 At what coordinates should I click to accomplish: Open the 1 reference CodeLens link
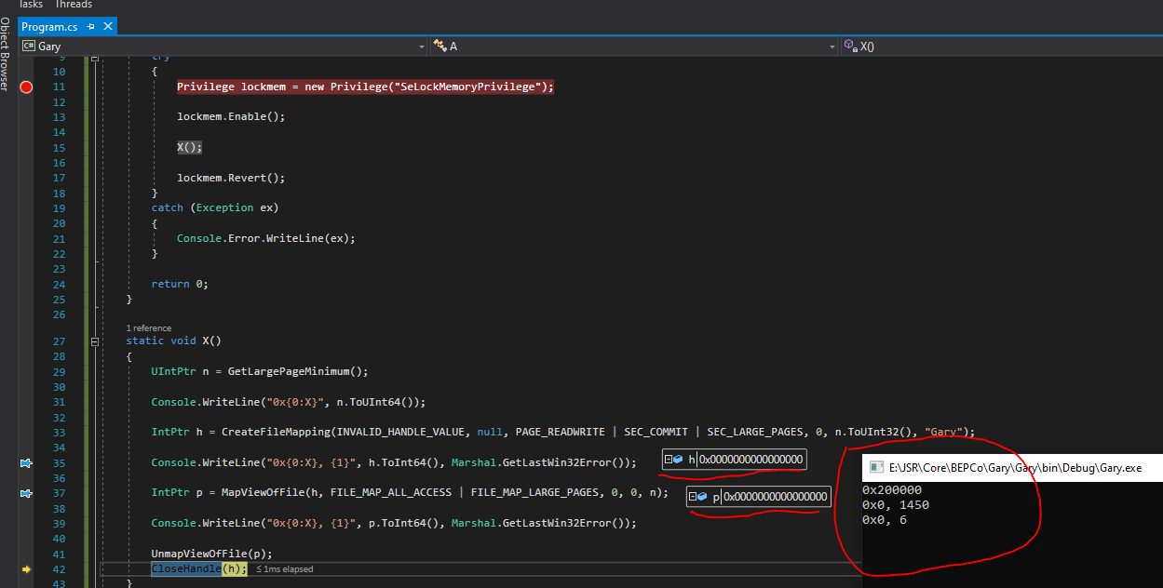coord(148,327)
